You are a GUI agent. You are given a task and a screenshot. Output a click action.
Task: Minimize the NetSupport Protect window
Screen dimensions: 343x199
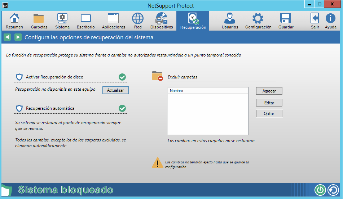(x=309, y=4)
